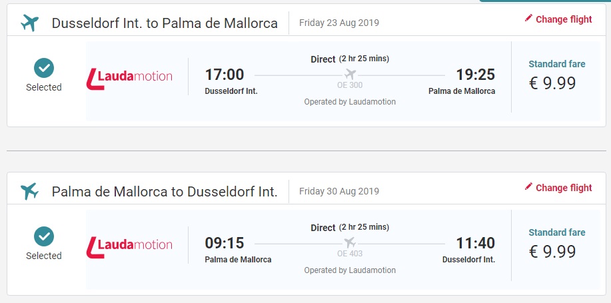Toggle the Selected checkmark for return flight

44,236
